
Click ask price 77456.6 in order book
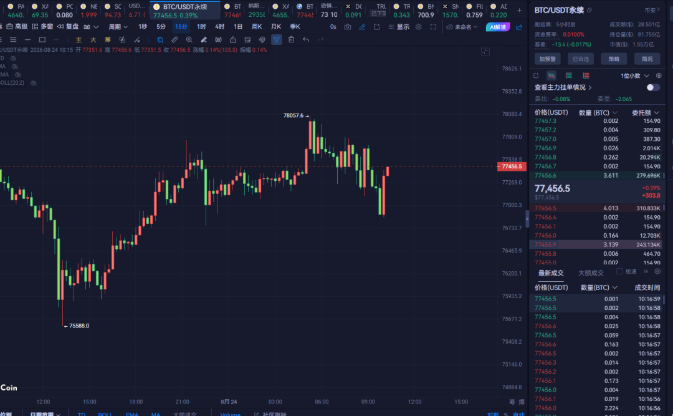pyautogui.click(x=545, y=175)
